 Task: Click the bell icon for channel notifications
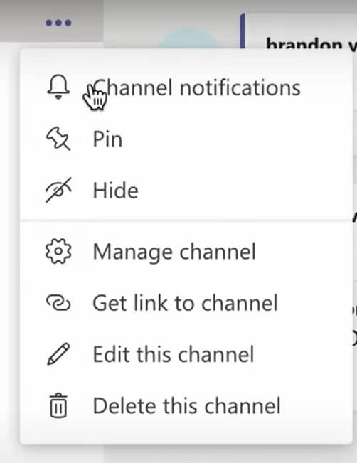pos(58,87)
